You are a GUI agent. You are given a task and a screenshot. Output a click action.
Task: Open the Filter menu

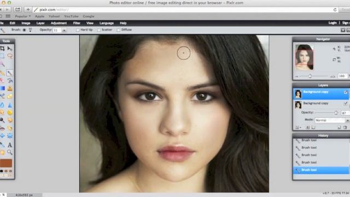click(77, 23)
